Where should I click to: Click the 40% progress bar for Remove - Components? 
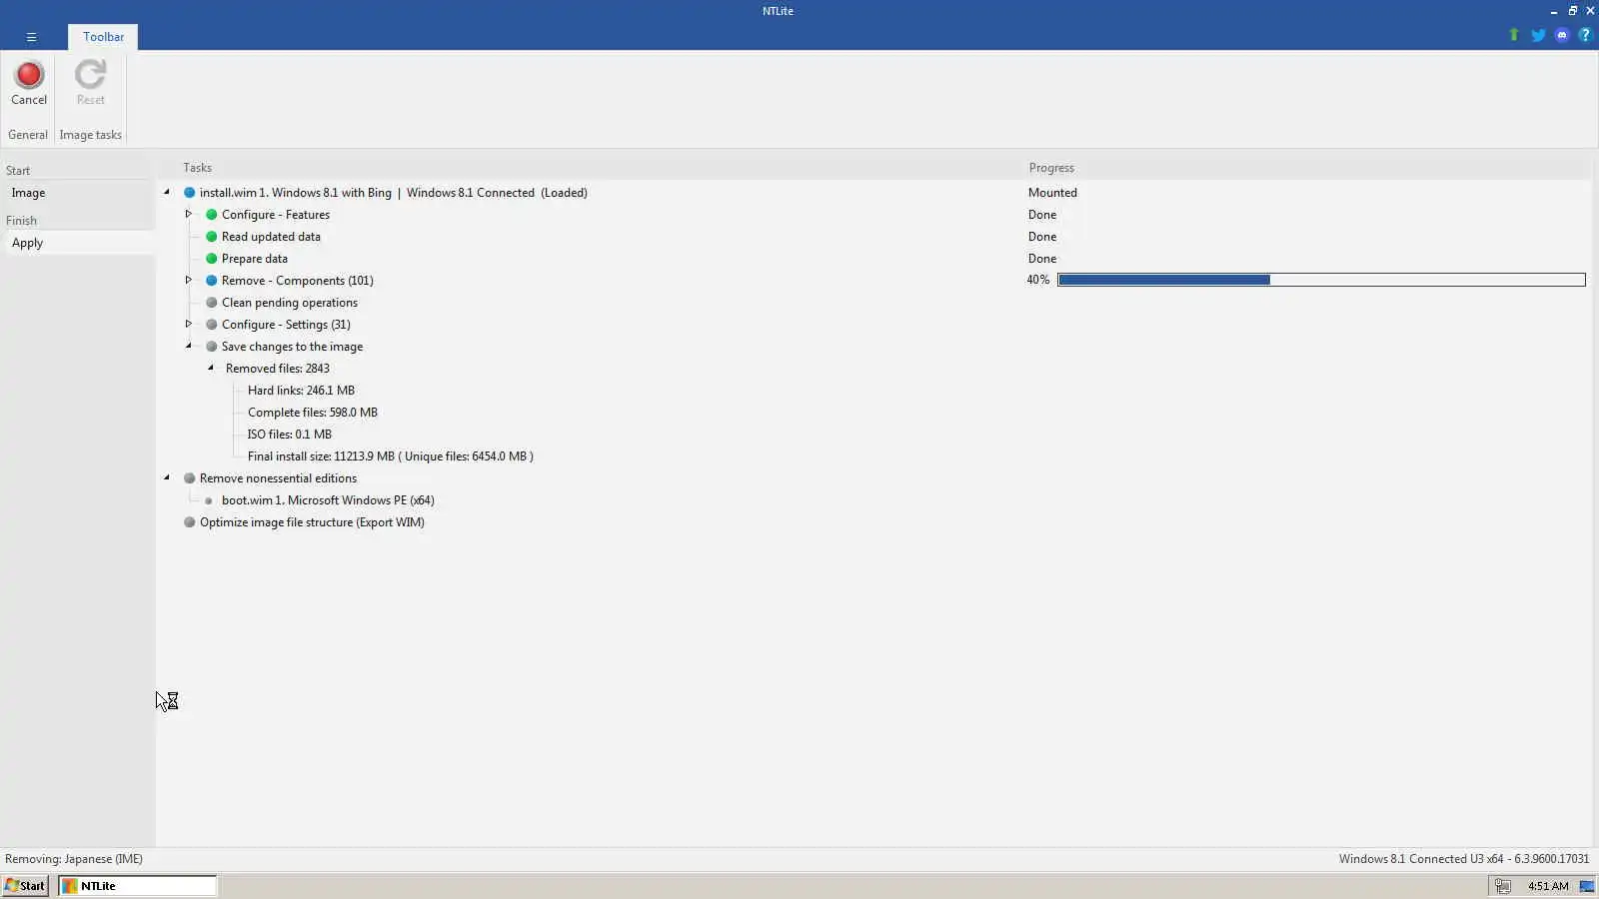[x=1321, y=280]
